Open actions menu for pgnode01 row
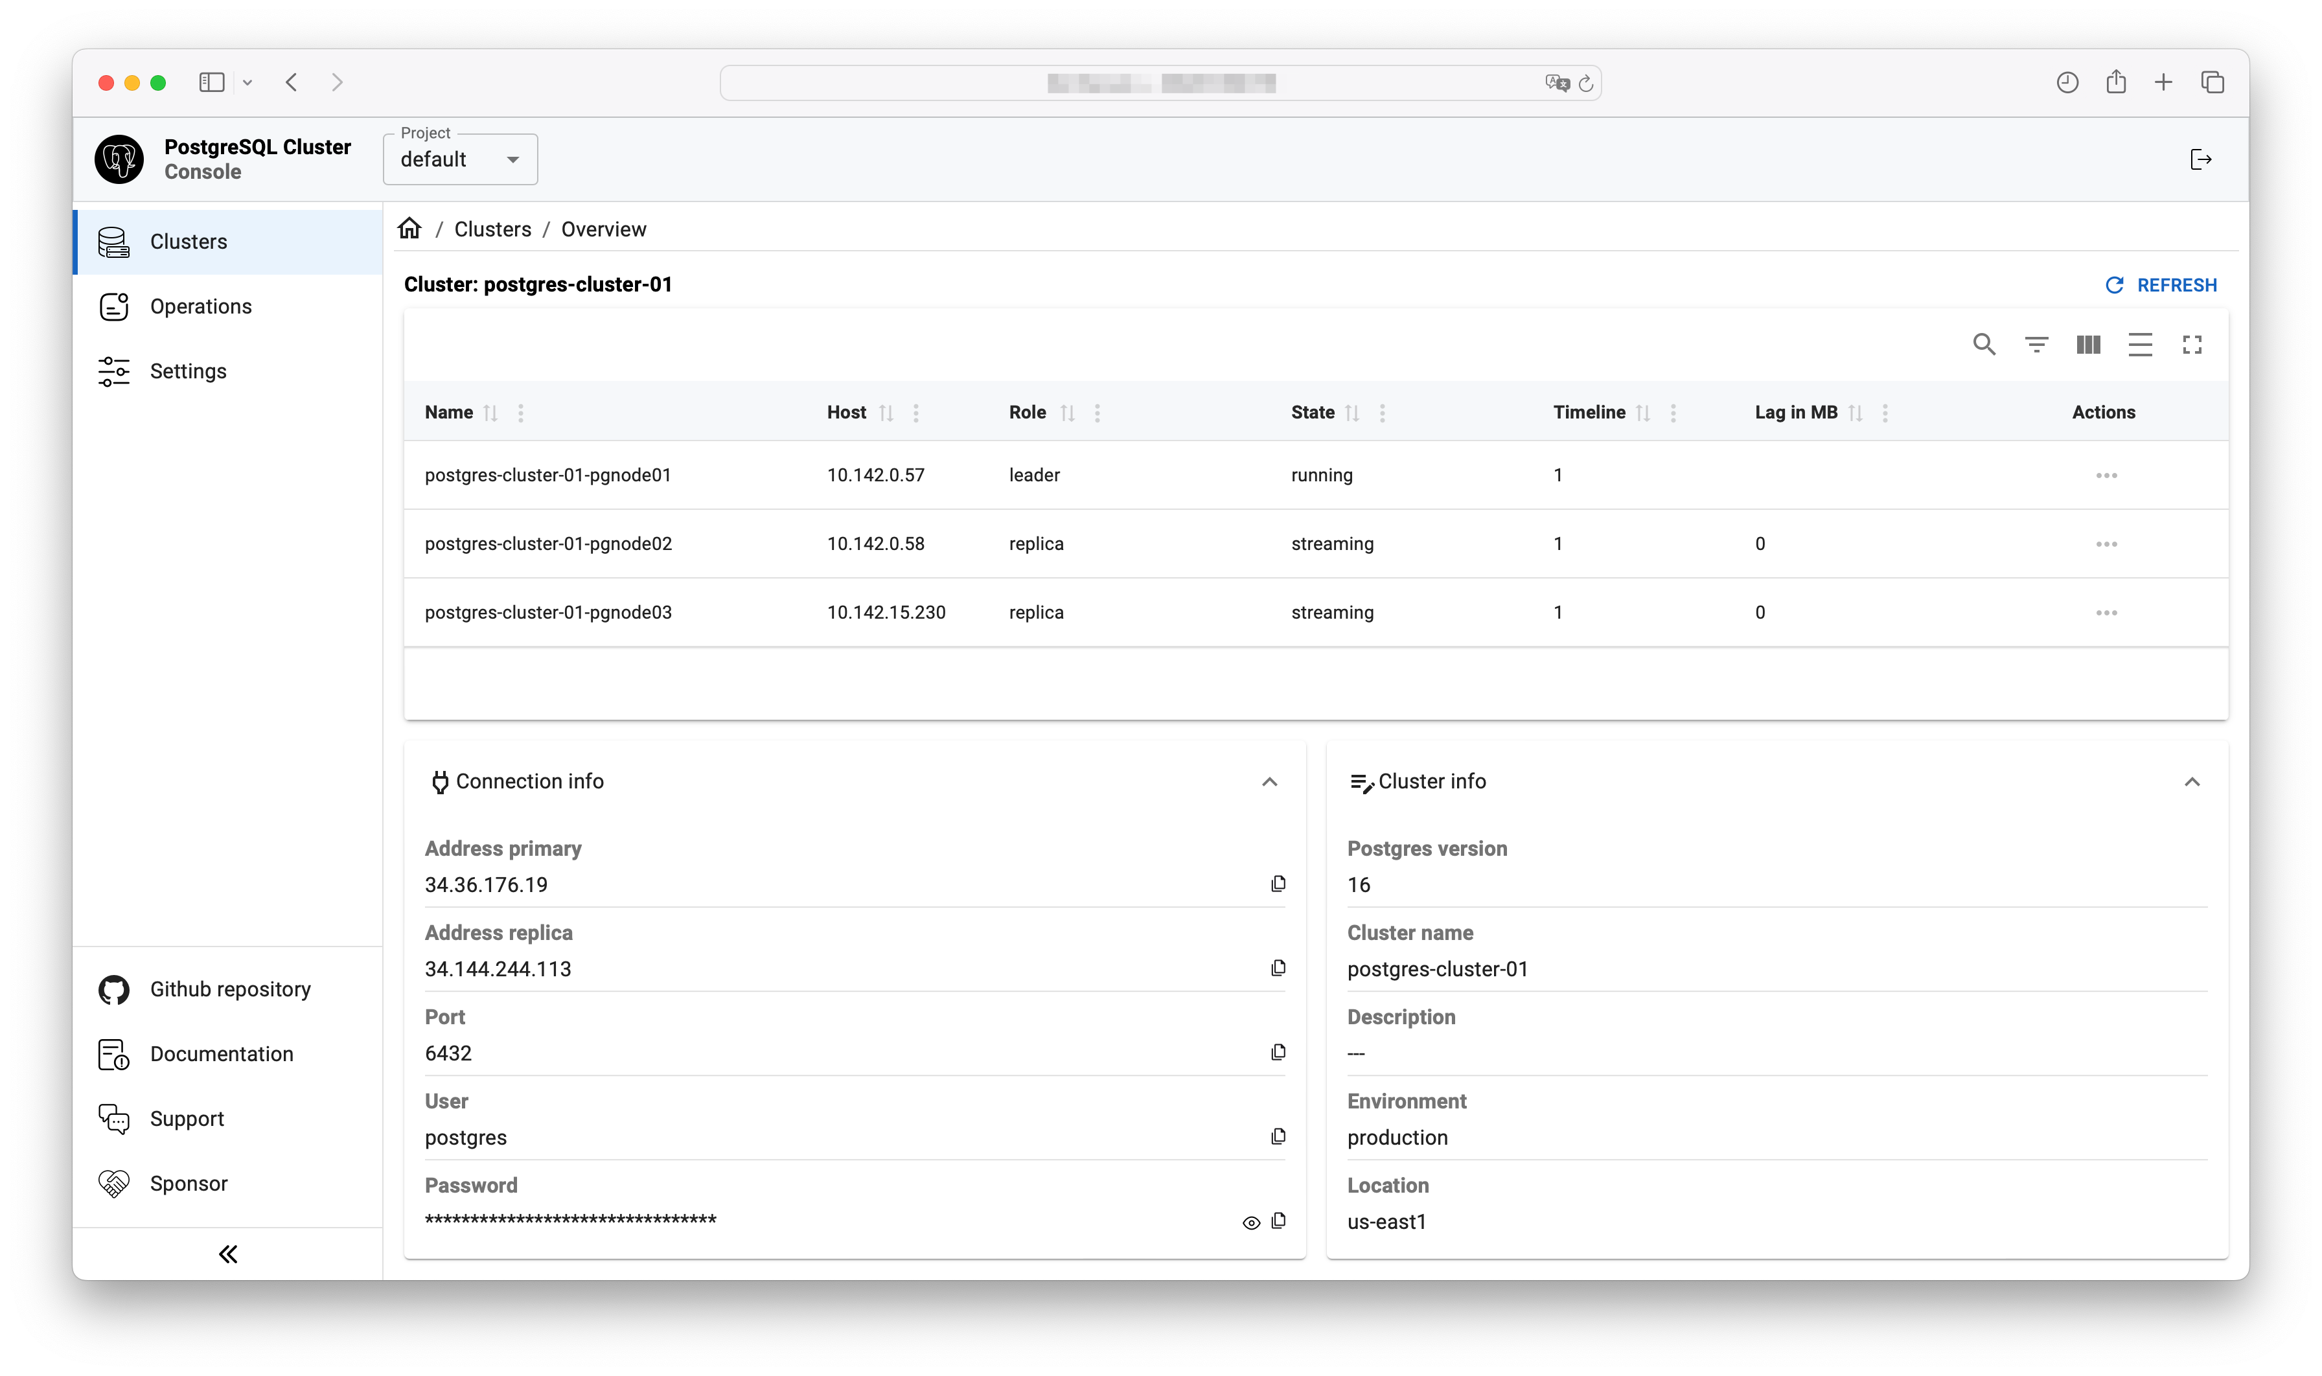Image resolution: width=2322 pixels, height=1376 pixels. coord(2106,476)
